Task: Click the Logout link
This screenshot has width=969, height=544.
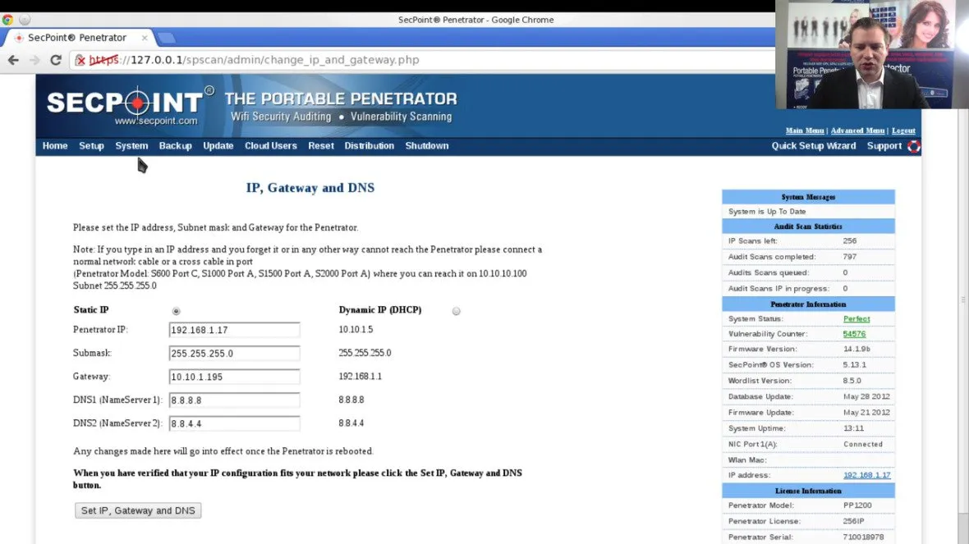Action: point(903,130)
